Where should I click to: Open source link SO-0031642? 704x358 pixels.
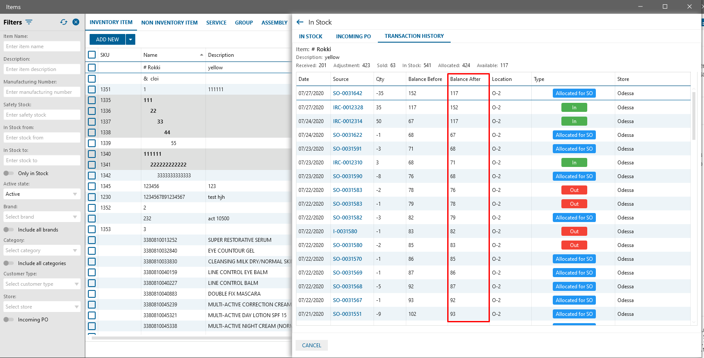(347, 93)
